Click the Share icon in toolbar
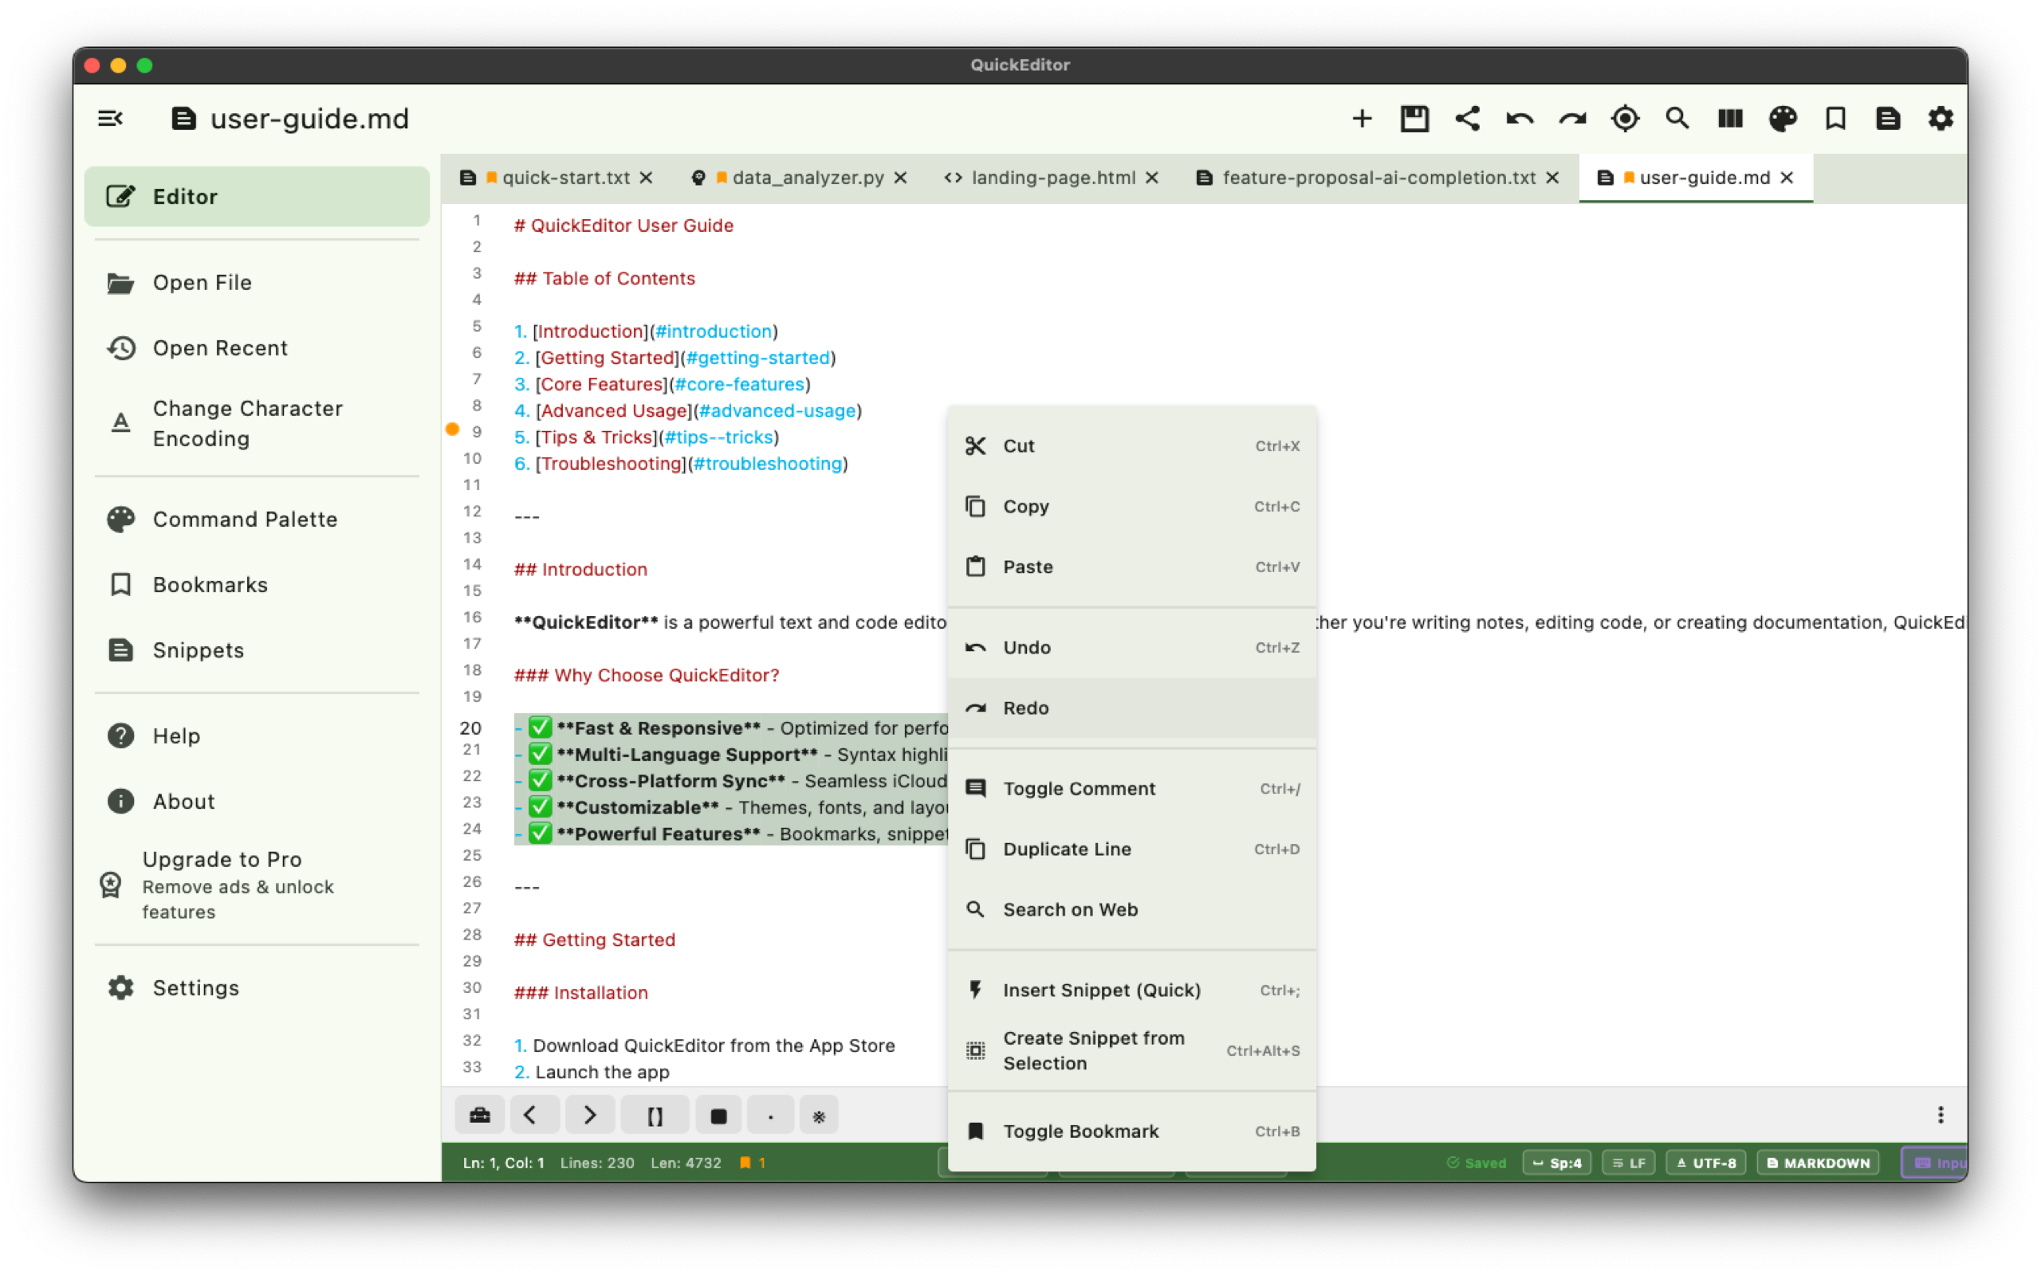This screenshot has width=2041, height=1275. 1468,119
